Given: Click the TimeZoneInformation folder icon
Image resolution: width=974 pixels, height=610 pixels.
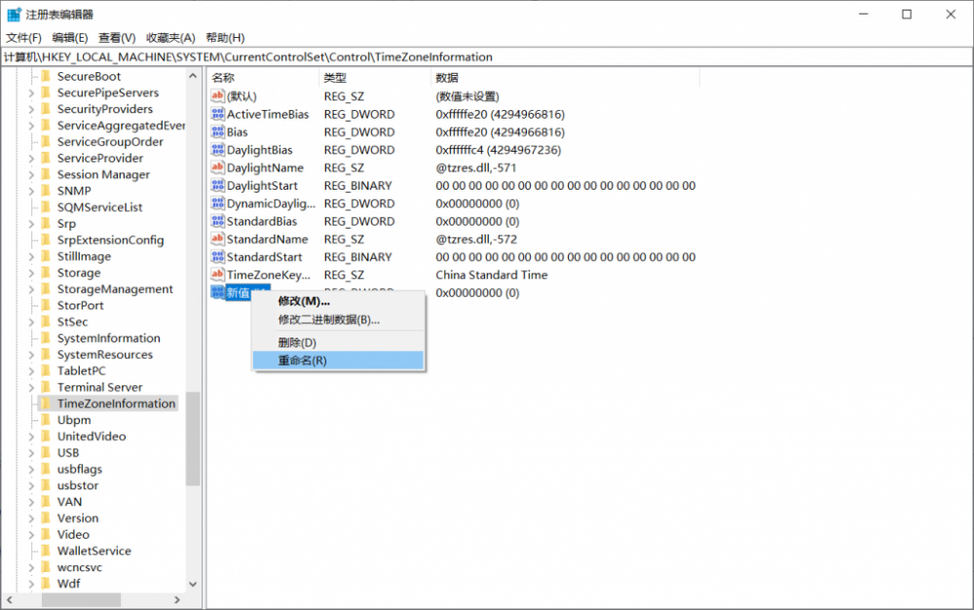Looking at the screenshot, I should click(46, 404).
